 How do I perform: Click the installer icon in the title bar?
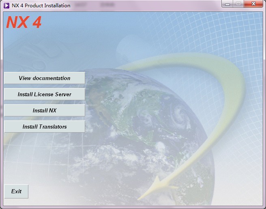click(6, 6)
